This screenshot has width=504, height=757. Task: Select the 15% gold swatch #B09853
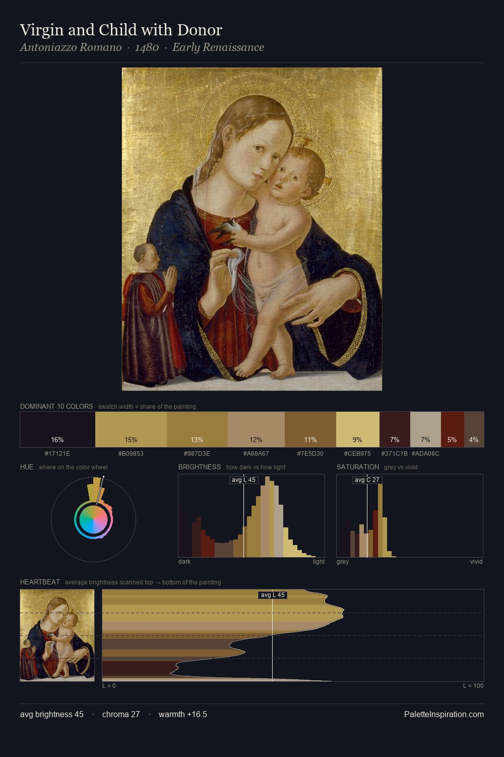pos(131,429)
